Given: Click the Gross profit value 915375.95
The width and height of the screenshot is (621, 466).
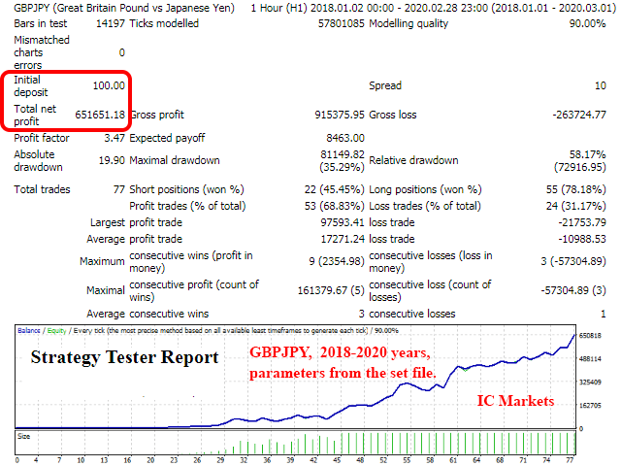Looking at the screenshot, I should pyautogui.click(x=331, y=115).
